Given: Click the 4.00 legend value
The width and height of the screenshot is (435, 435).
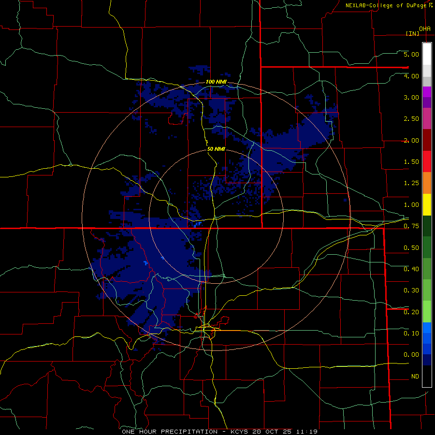Looking at the screenshot, I should click(411, 76).
